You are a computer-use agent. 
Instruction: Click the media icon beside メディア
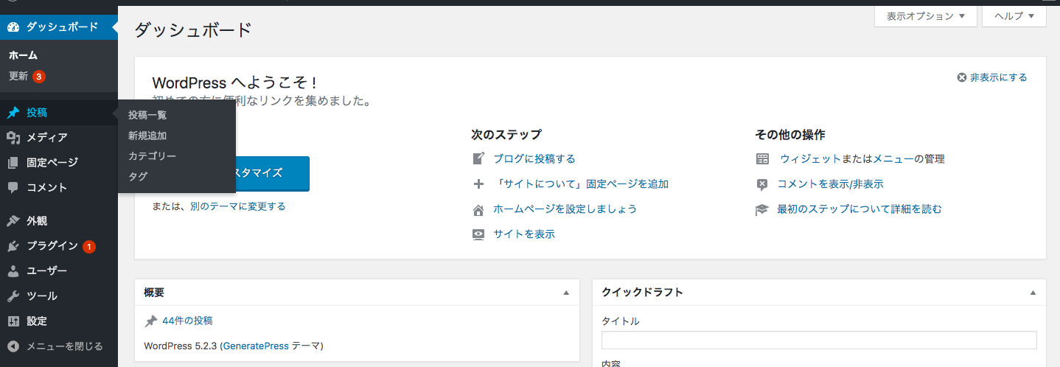(x=13, y=138)
